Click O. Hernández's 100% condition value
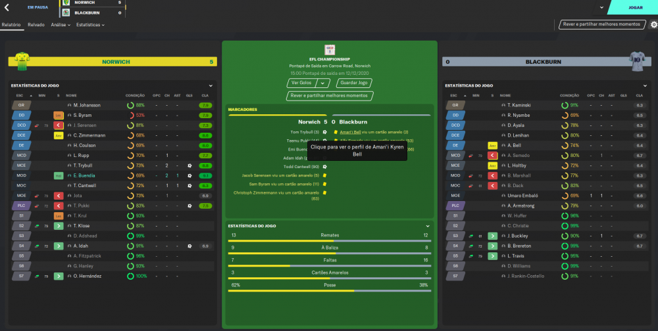Image resolution: width=658 pixels, height=331 pixels. tap(141, 276)
